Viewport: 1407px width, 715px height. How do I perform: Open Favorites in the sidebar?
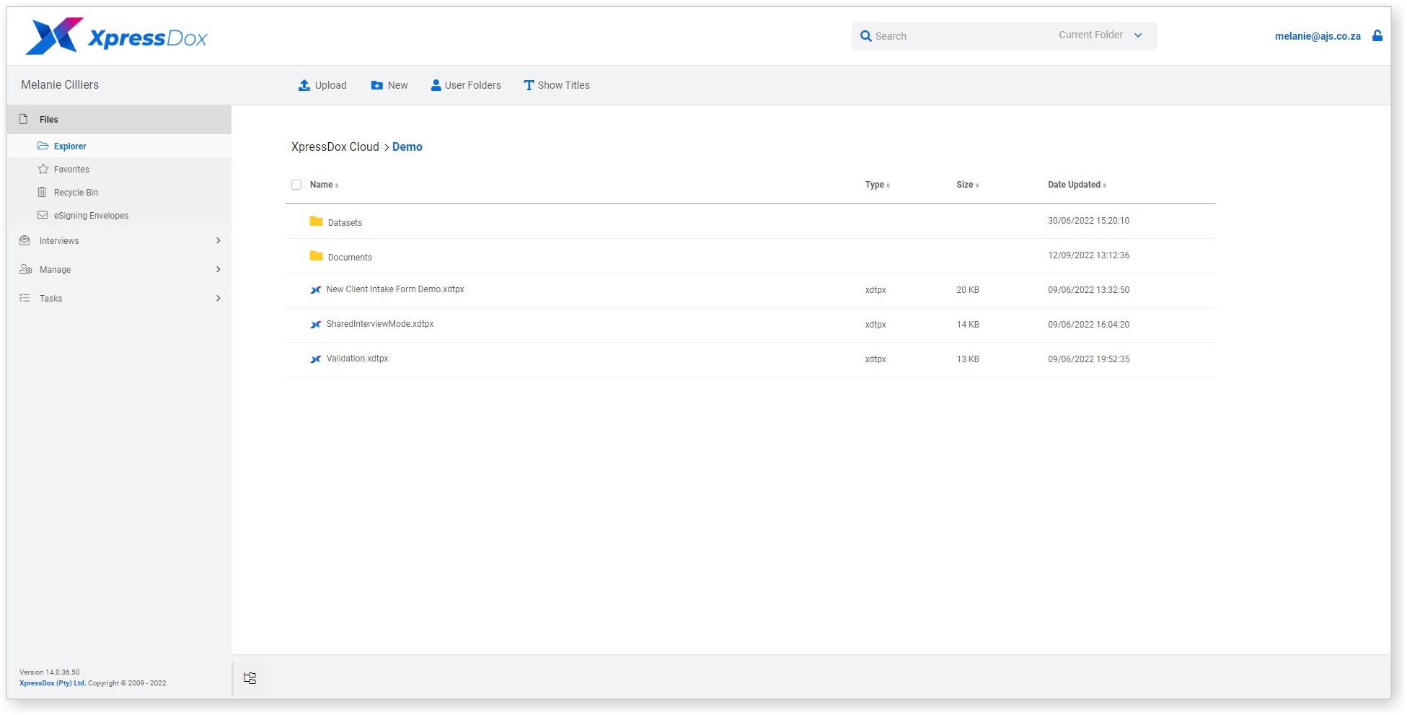tap(119, 169)
